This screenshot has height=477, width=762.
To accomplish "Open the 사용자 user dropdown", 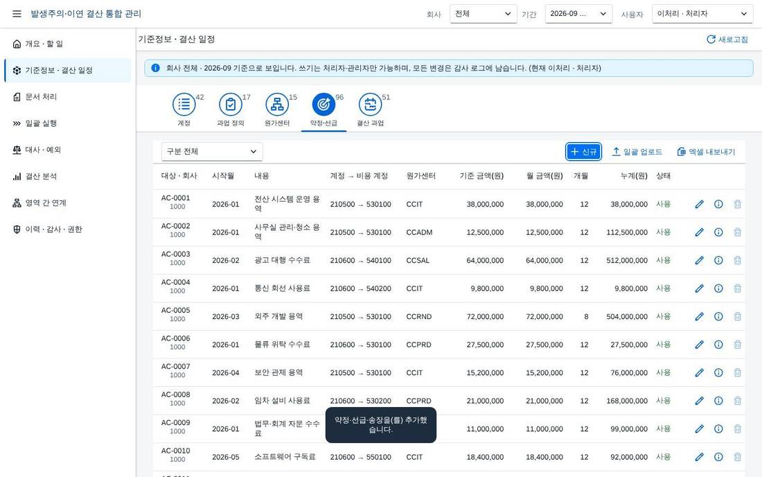I will 702,14.
